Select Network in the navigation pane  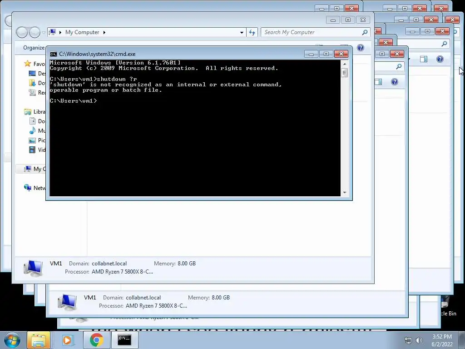coord(35,188)
